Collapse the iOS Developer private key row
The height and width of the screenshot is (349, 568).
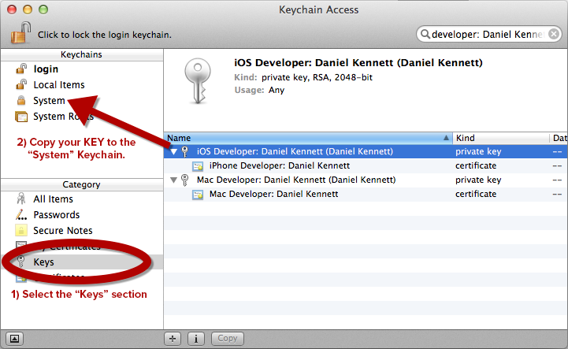(x=174, y=151)
